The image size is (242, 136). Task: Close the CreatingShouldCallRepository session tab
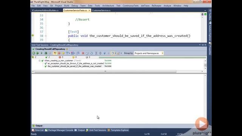coord(67,49)
